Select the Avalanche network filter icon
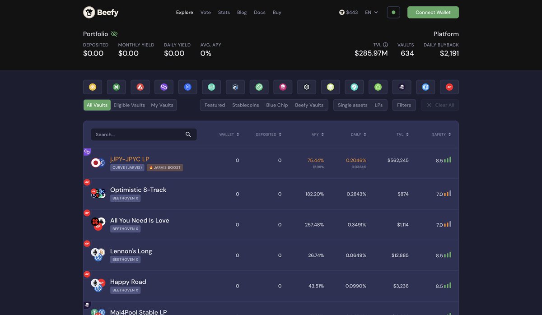 click(x=140, y=86)
